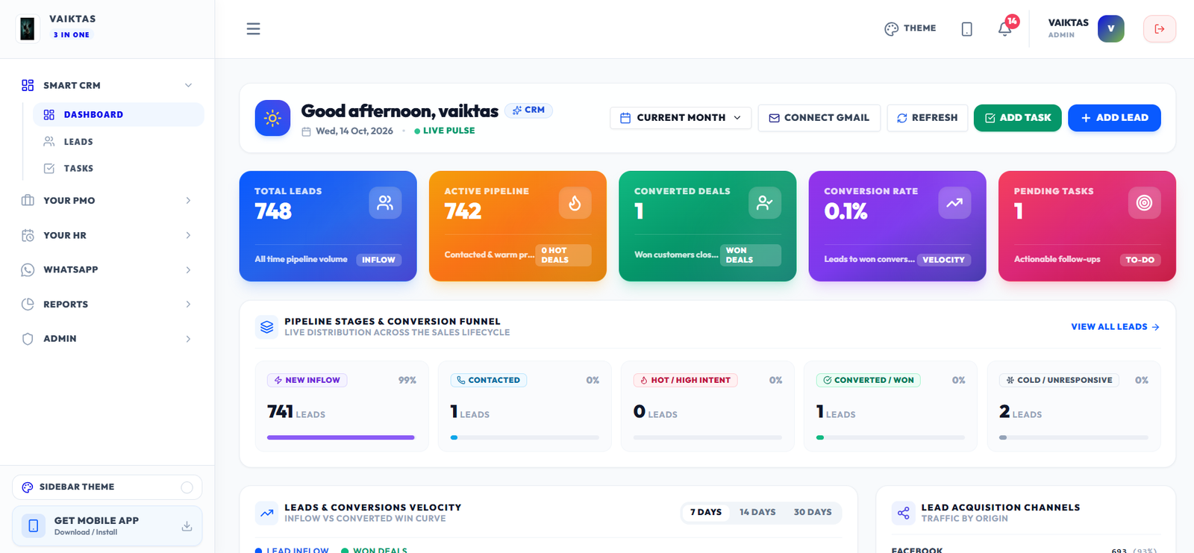The height and width of the screenshot is (553, 1194).
Task: Click the Vaiktas logo thumbnail
Action: tap(28, 28)
